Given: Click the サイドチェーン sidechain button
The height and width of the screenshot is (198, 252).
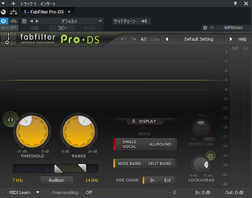Looking at the screenshot, I should pyautogui.click(x=131, y=21).
